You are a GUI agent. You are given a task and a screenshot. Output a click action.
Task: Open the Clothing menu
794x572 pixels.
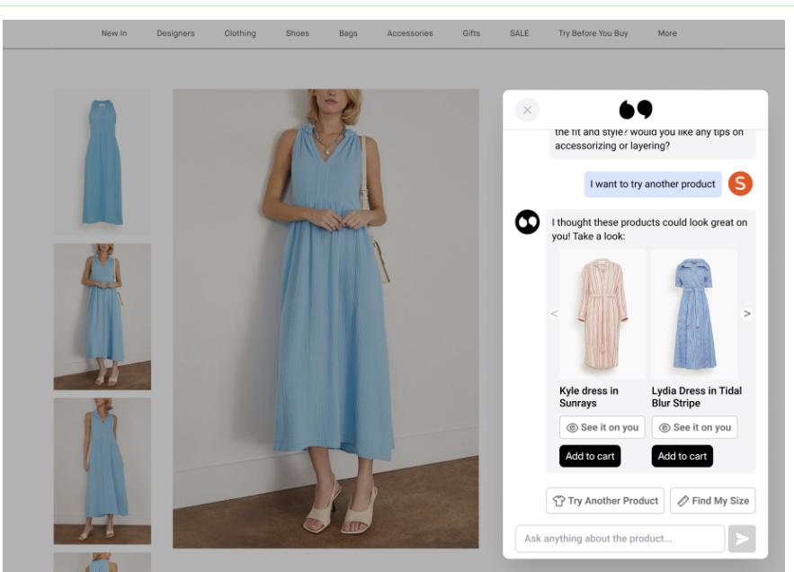pos(240,33)
